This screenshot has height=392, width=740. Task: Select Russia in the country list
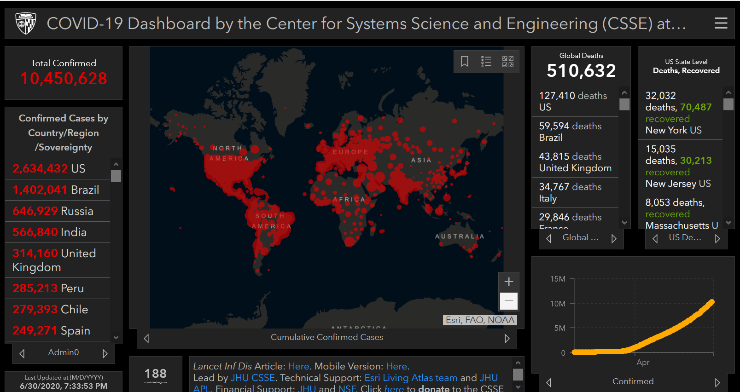point(53,211)
